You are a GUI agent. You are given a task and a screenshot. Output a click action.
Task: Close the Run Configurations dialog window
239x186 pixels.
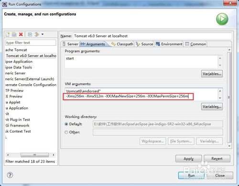[x=230, y=3]
